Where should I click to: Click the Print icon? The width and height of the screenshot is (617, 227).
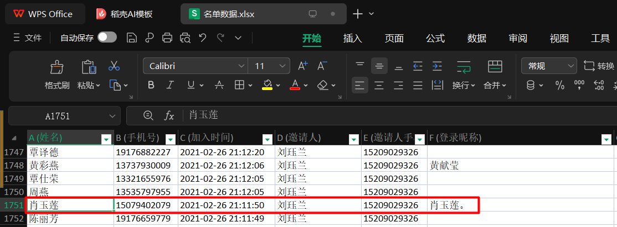(x=167, y=38)
